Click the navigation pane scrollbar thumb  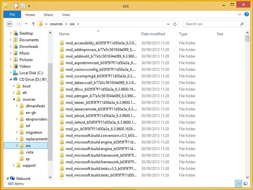tap(50, 112)
